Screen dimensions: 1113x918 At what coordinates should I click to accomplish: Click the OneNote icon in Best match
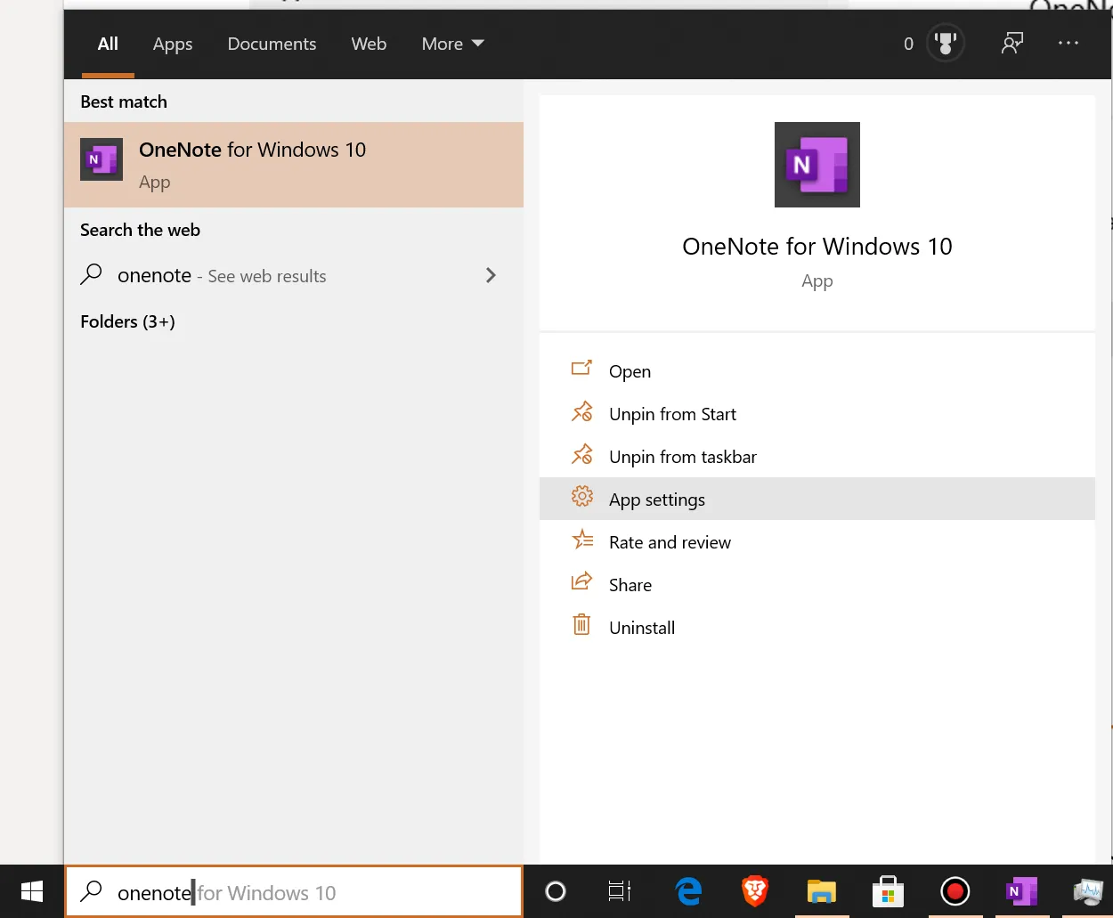coord(102,159)
